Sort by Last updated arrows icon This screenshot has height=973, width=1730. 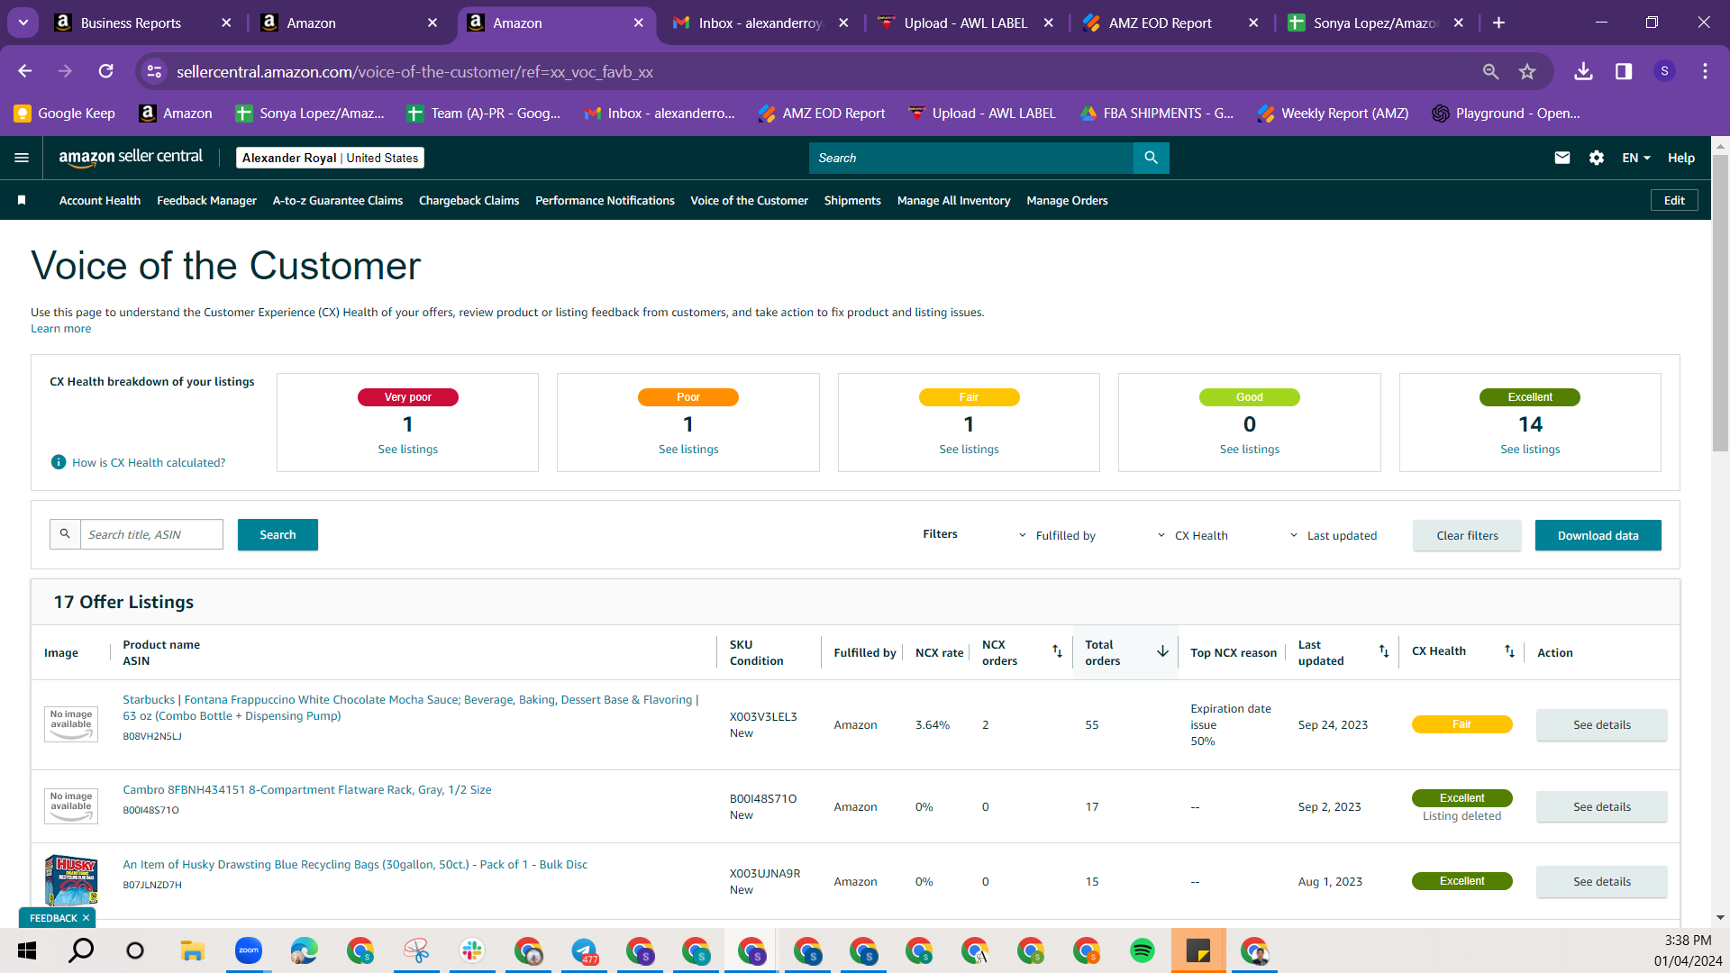[1384, 651]
